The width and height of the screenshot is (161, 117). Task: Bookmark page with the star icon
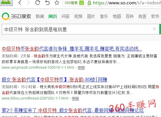pyautogui.click(x=57, y=3)
